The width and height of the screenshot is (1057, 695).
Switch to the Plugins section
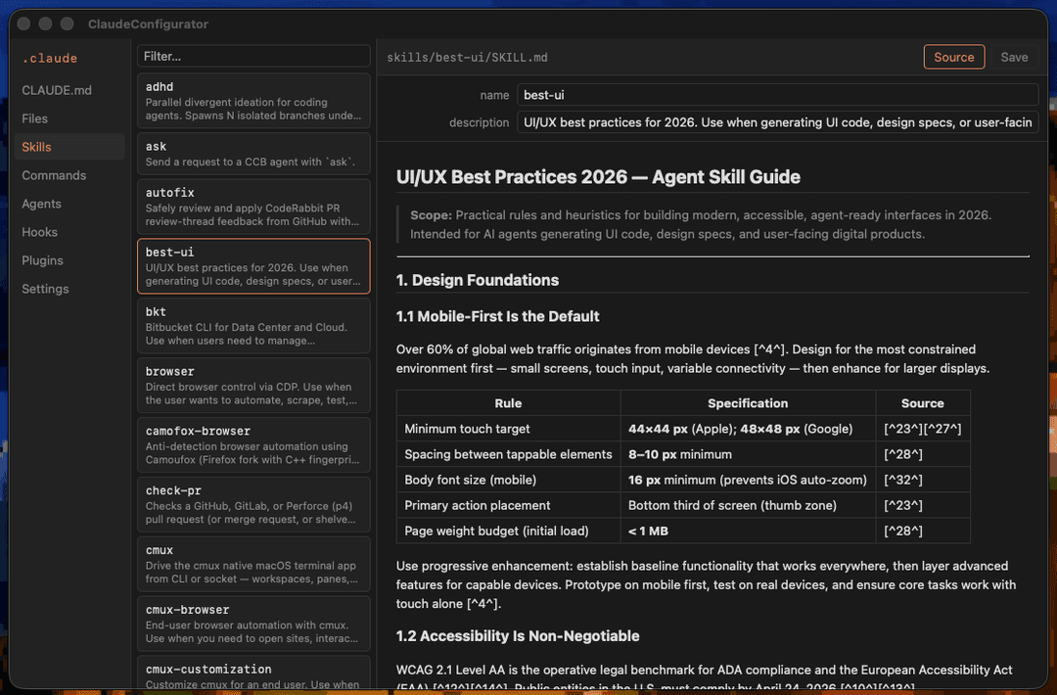42,259
